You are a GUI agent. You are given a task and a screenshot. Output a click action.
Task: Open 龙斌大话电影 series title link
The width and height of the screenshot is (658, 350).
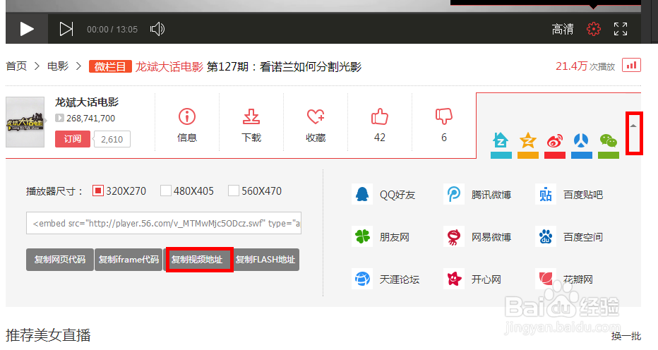click(169, 67)
